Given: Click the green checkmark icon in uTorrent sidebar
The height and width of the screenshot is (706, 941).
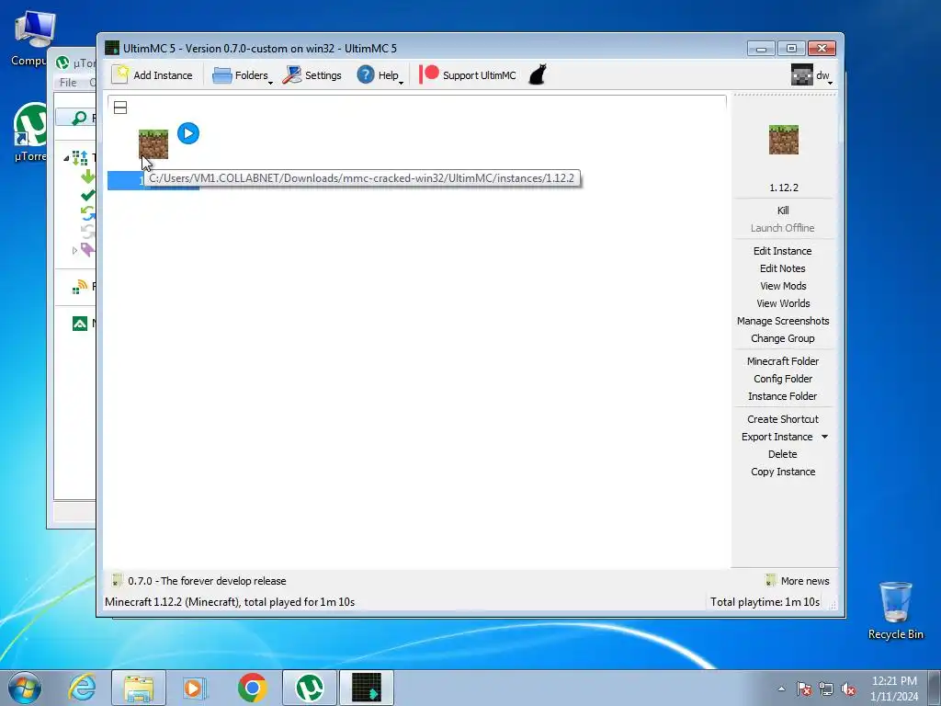Looking at the screenshot, I should [88, 195].
